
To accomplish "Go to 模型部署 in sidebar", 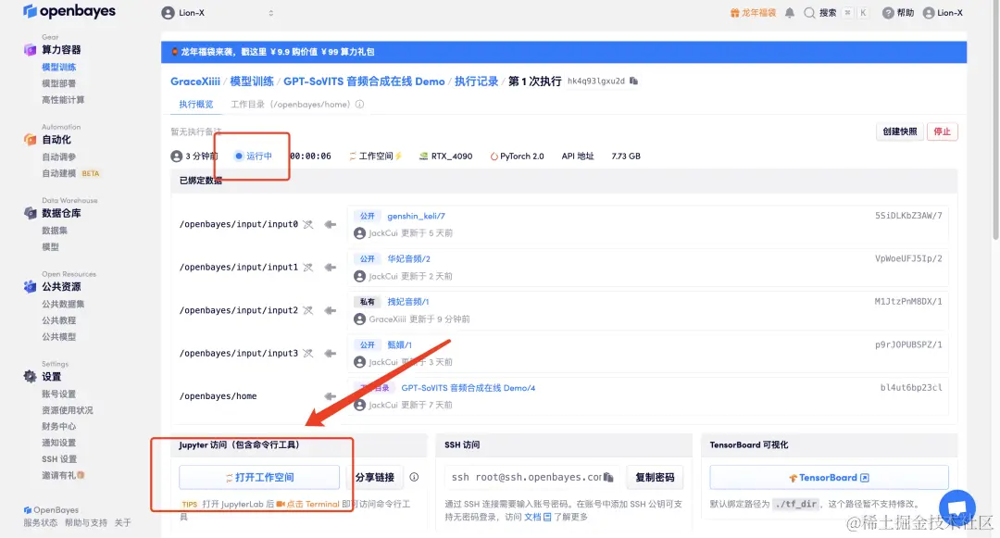I will tap(58, 83).
